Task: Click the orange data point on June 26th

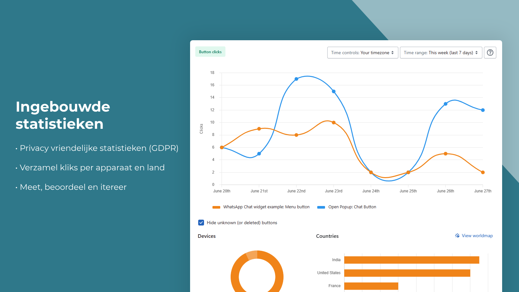Action: click(446, 154)
